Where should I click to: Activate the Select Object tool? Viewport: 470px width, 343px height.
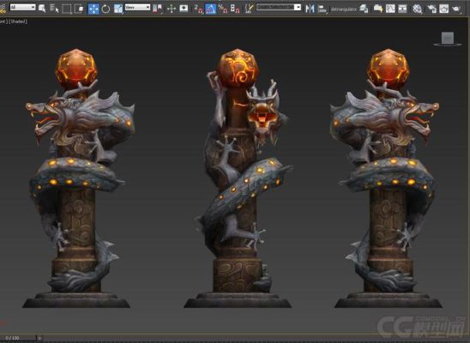(42, 9)
